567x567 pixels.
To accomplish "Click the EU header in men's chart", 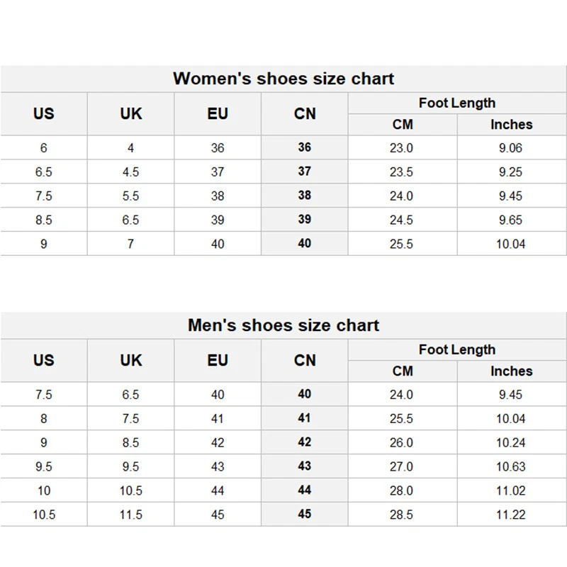I will point(218,360).
